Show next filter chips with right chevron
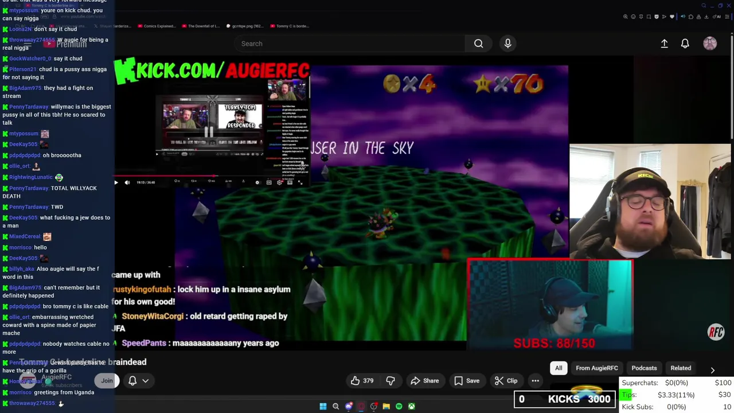Viewport: 734px width, 413px height. click(x=712, y=371)
